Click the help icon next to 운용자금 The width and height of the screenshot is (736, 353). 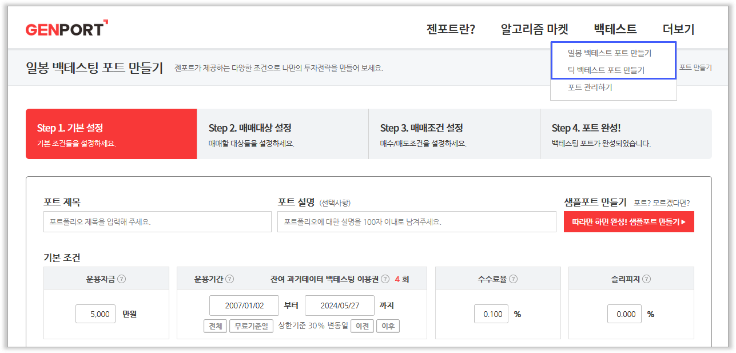point(121,279)
